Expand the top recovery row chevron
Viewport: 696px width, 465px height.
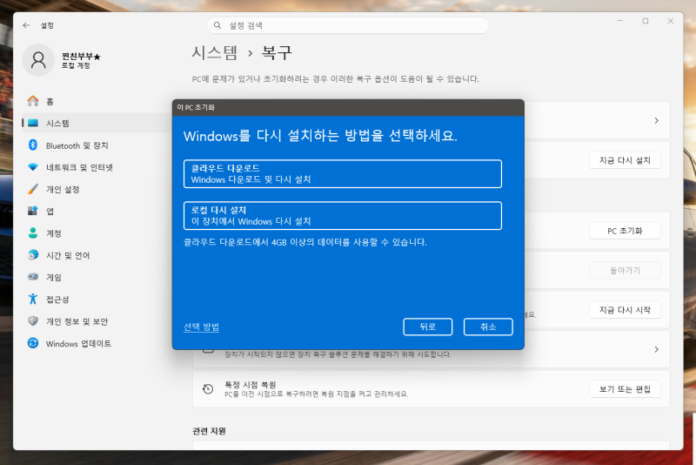point(656,120)
